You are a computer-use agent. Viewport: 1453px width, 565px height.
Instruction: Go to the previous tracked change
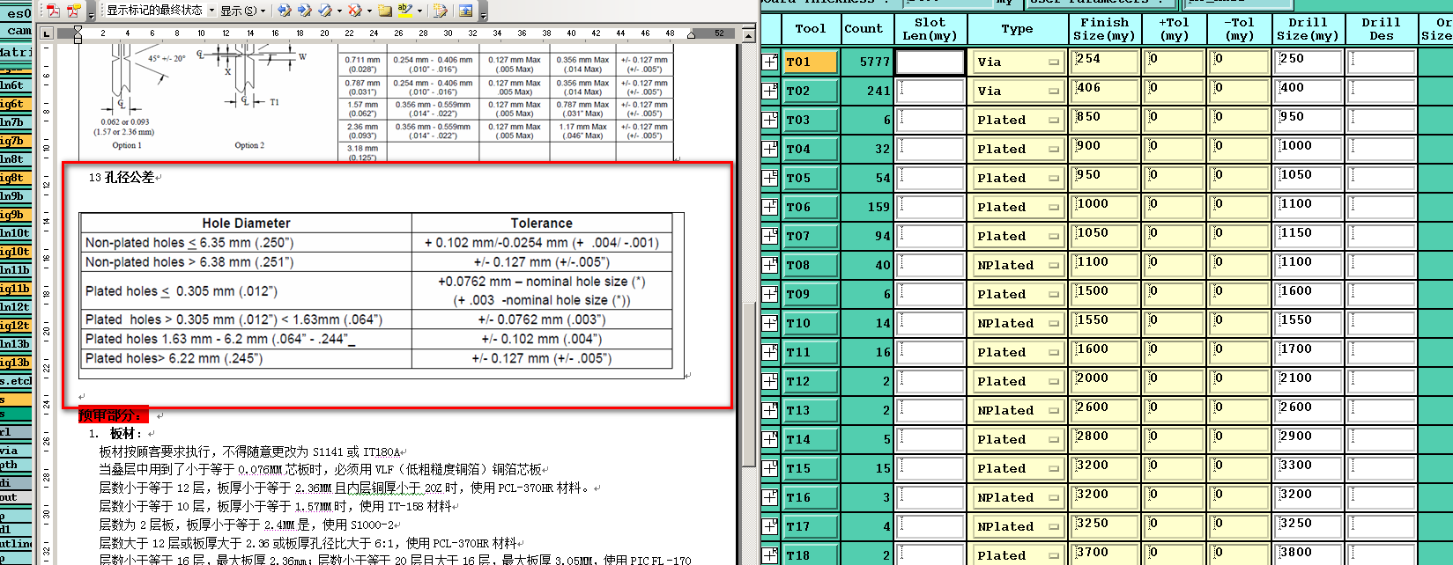[284, 11]
